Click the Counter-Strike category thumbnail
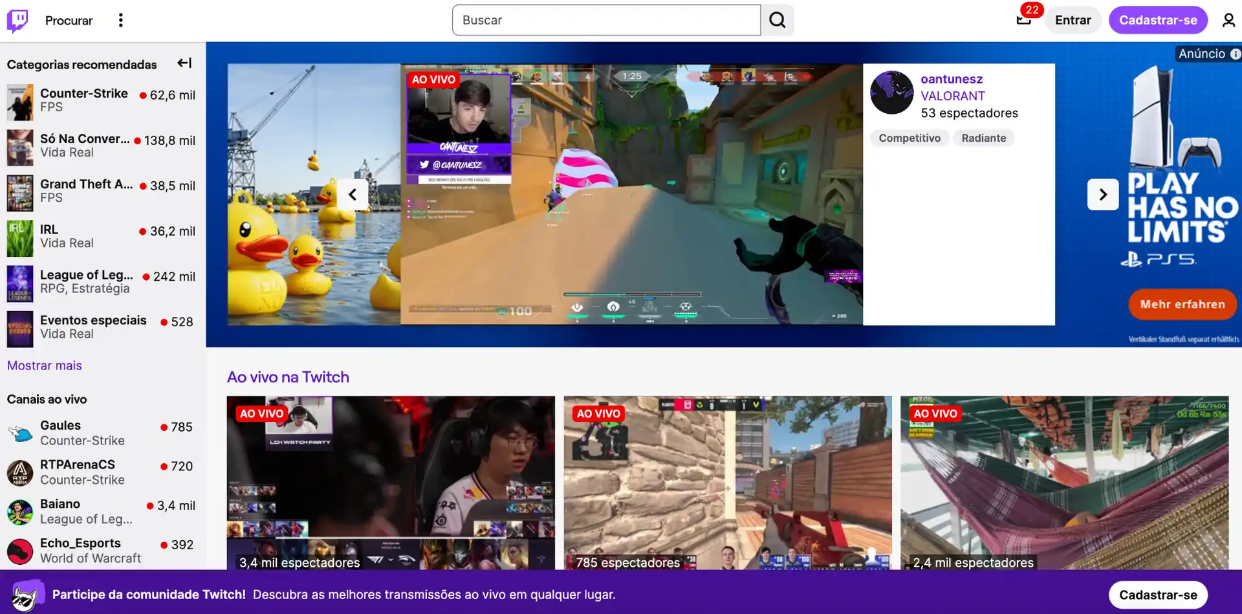 pyautogui.click(x=20, y=102)
